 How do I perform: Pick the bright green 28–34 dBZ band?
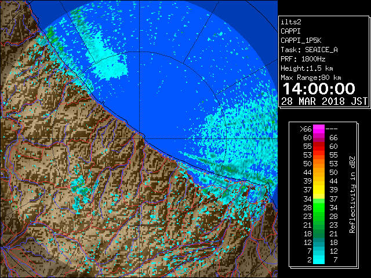[319, 207]
